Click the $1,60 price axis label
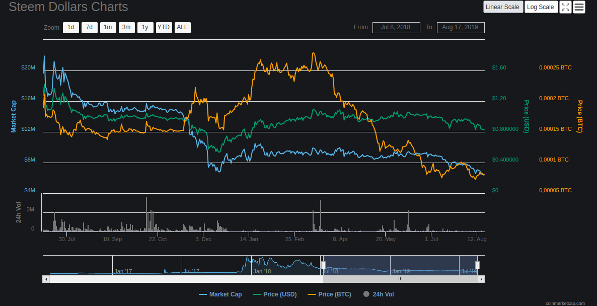Screen dimensions: 597x306 499,68
